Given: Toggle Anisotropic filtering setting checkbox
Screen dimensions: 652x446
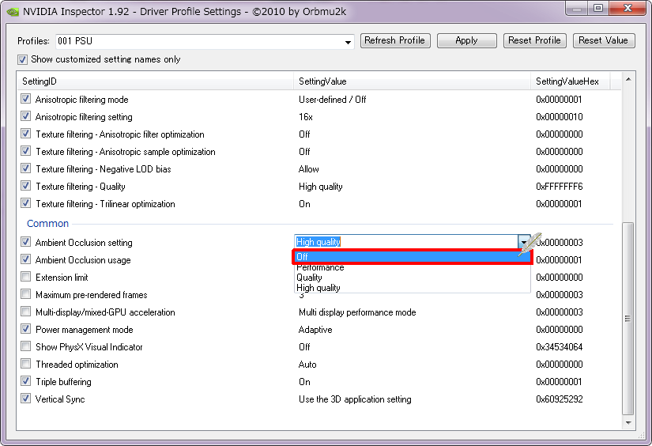Looking at the screenshot, I should point(26,116).
